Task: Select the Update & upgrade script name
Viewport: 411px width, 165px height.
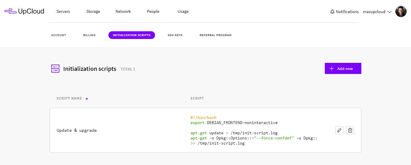Action: [77, 130]
